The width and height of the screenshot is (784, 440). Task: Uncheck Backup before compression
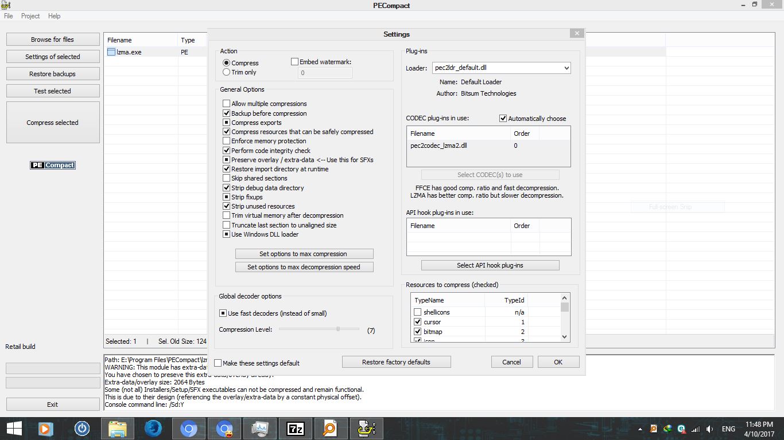(x=226, y=113)
